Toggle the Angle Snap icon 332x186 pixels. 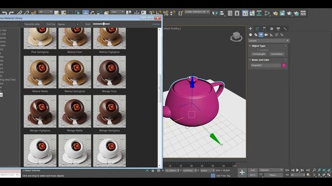click(x=159, y=13)
